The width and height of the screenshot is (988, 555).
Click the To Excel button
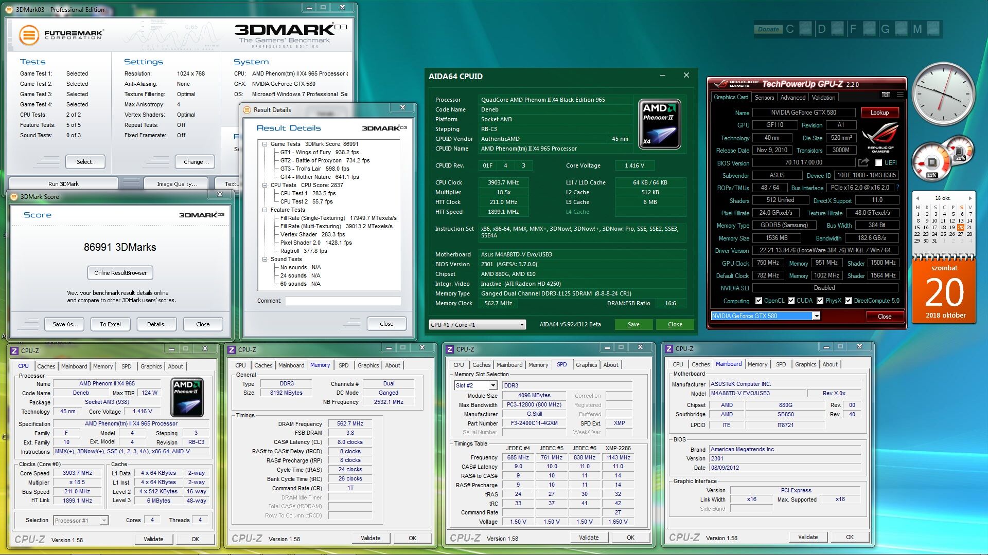[x=110, y=324]
